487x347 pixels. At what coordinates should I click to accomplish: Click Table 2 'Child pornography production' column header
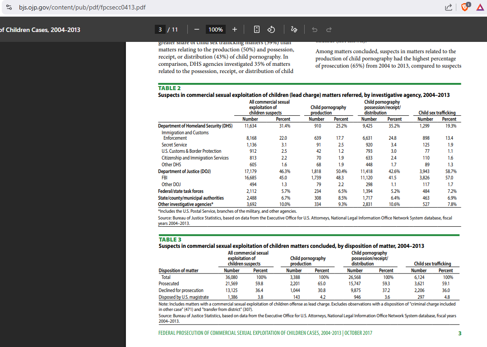pos(328,110)
